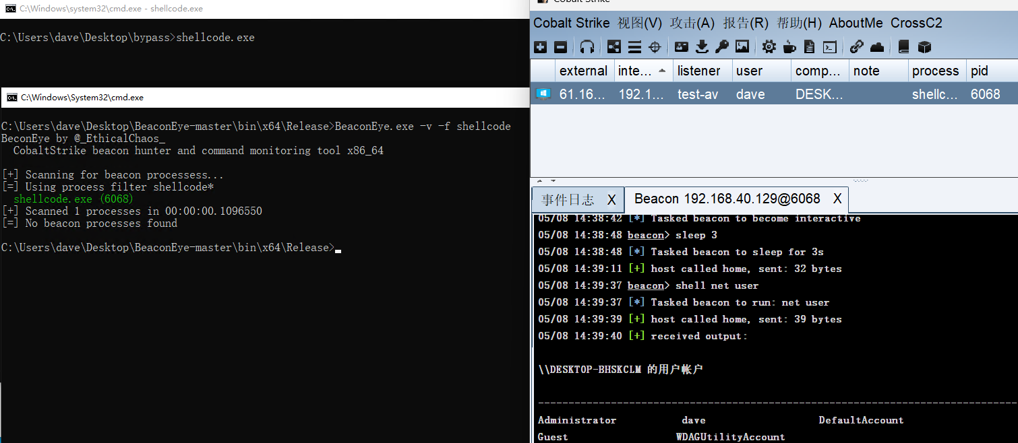
Task: Select session cell showing 192.1... internal IP
Action: pyautogui.click(x=642, y=94)
